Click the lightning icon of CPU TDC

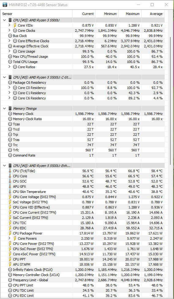10,223
